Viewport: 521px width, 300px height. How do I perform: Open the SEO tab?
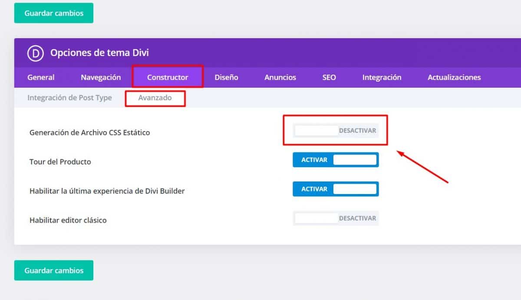(x=329, y=77)
